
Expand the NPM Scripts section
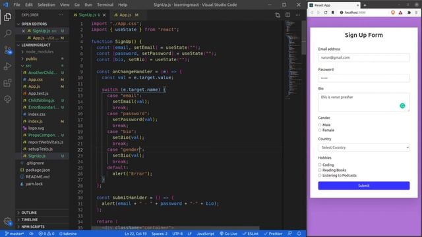(x=42, y=226)
